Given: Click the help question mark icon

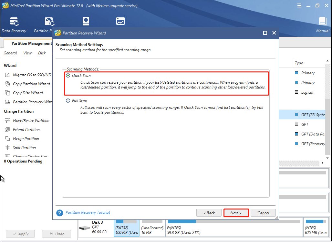Looking at the screenshot, I should pyautogui.click(x=59, y=213).
